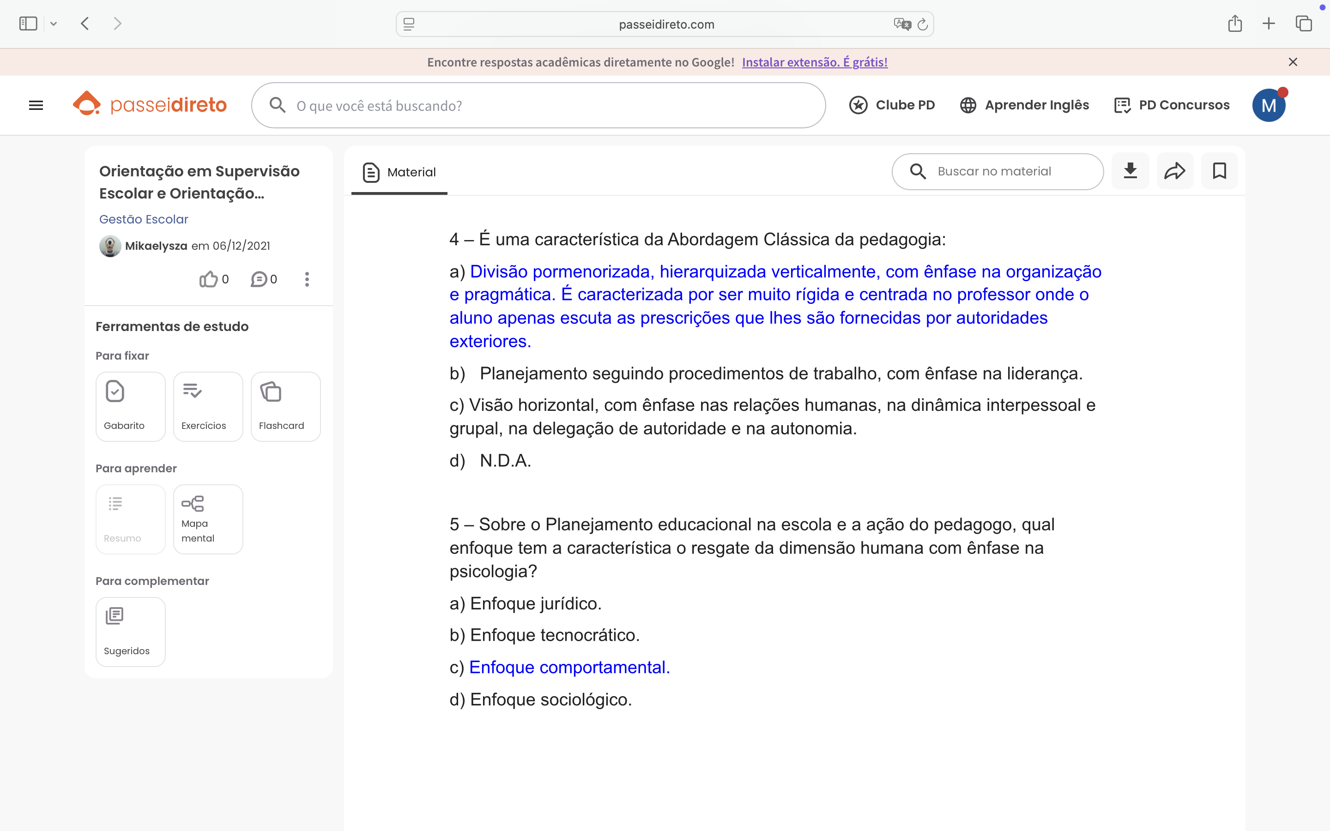The image size is (1330, 831).
Task: Open PD Concursos in the top navigation
Action: coord(1172,105)
